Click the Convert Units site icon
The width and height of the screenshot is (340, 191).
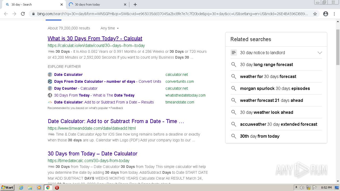click(50, 81)
